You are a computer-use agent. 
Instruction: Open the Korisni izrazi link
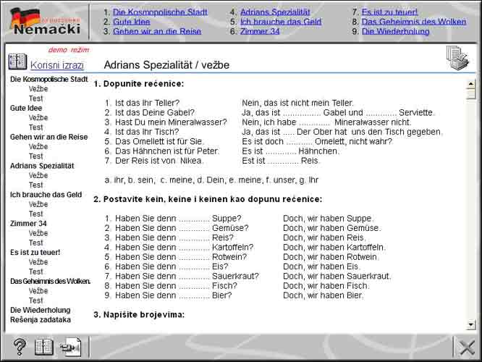click(x=56, y=65)
